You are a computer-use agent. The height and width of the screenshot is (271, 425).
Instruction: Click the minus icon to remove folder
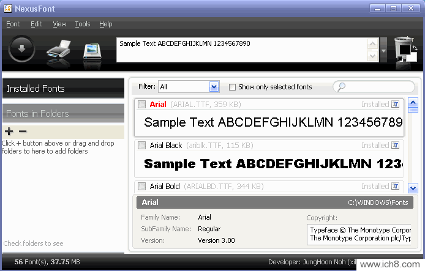tap(23, 132)
